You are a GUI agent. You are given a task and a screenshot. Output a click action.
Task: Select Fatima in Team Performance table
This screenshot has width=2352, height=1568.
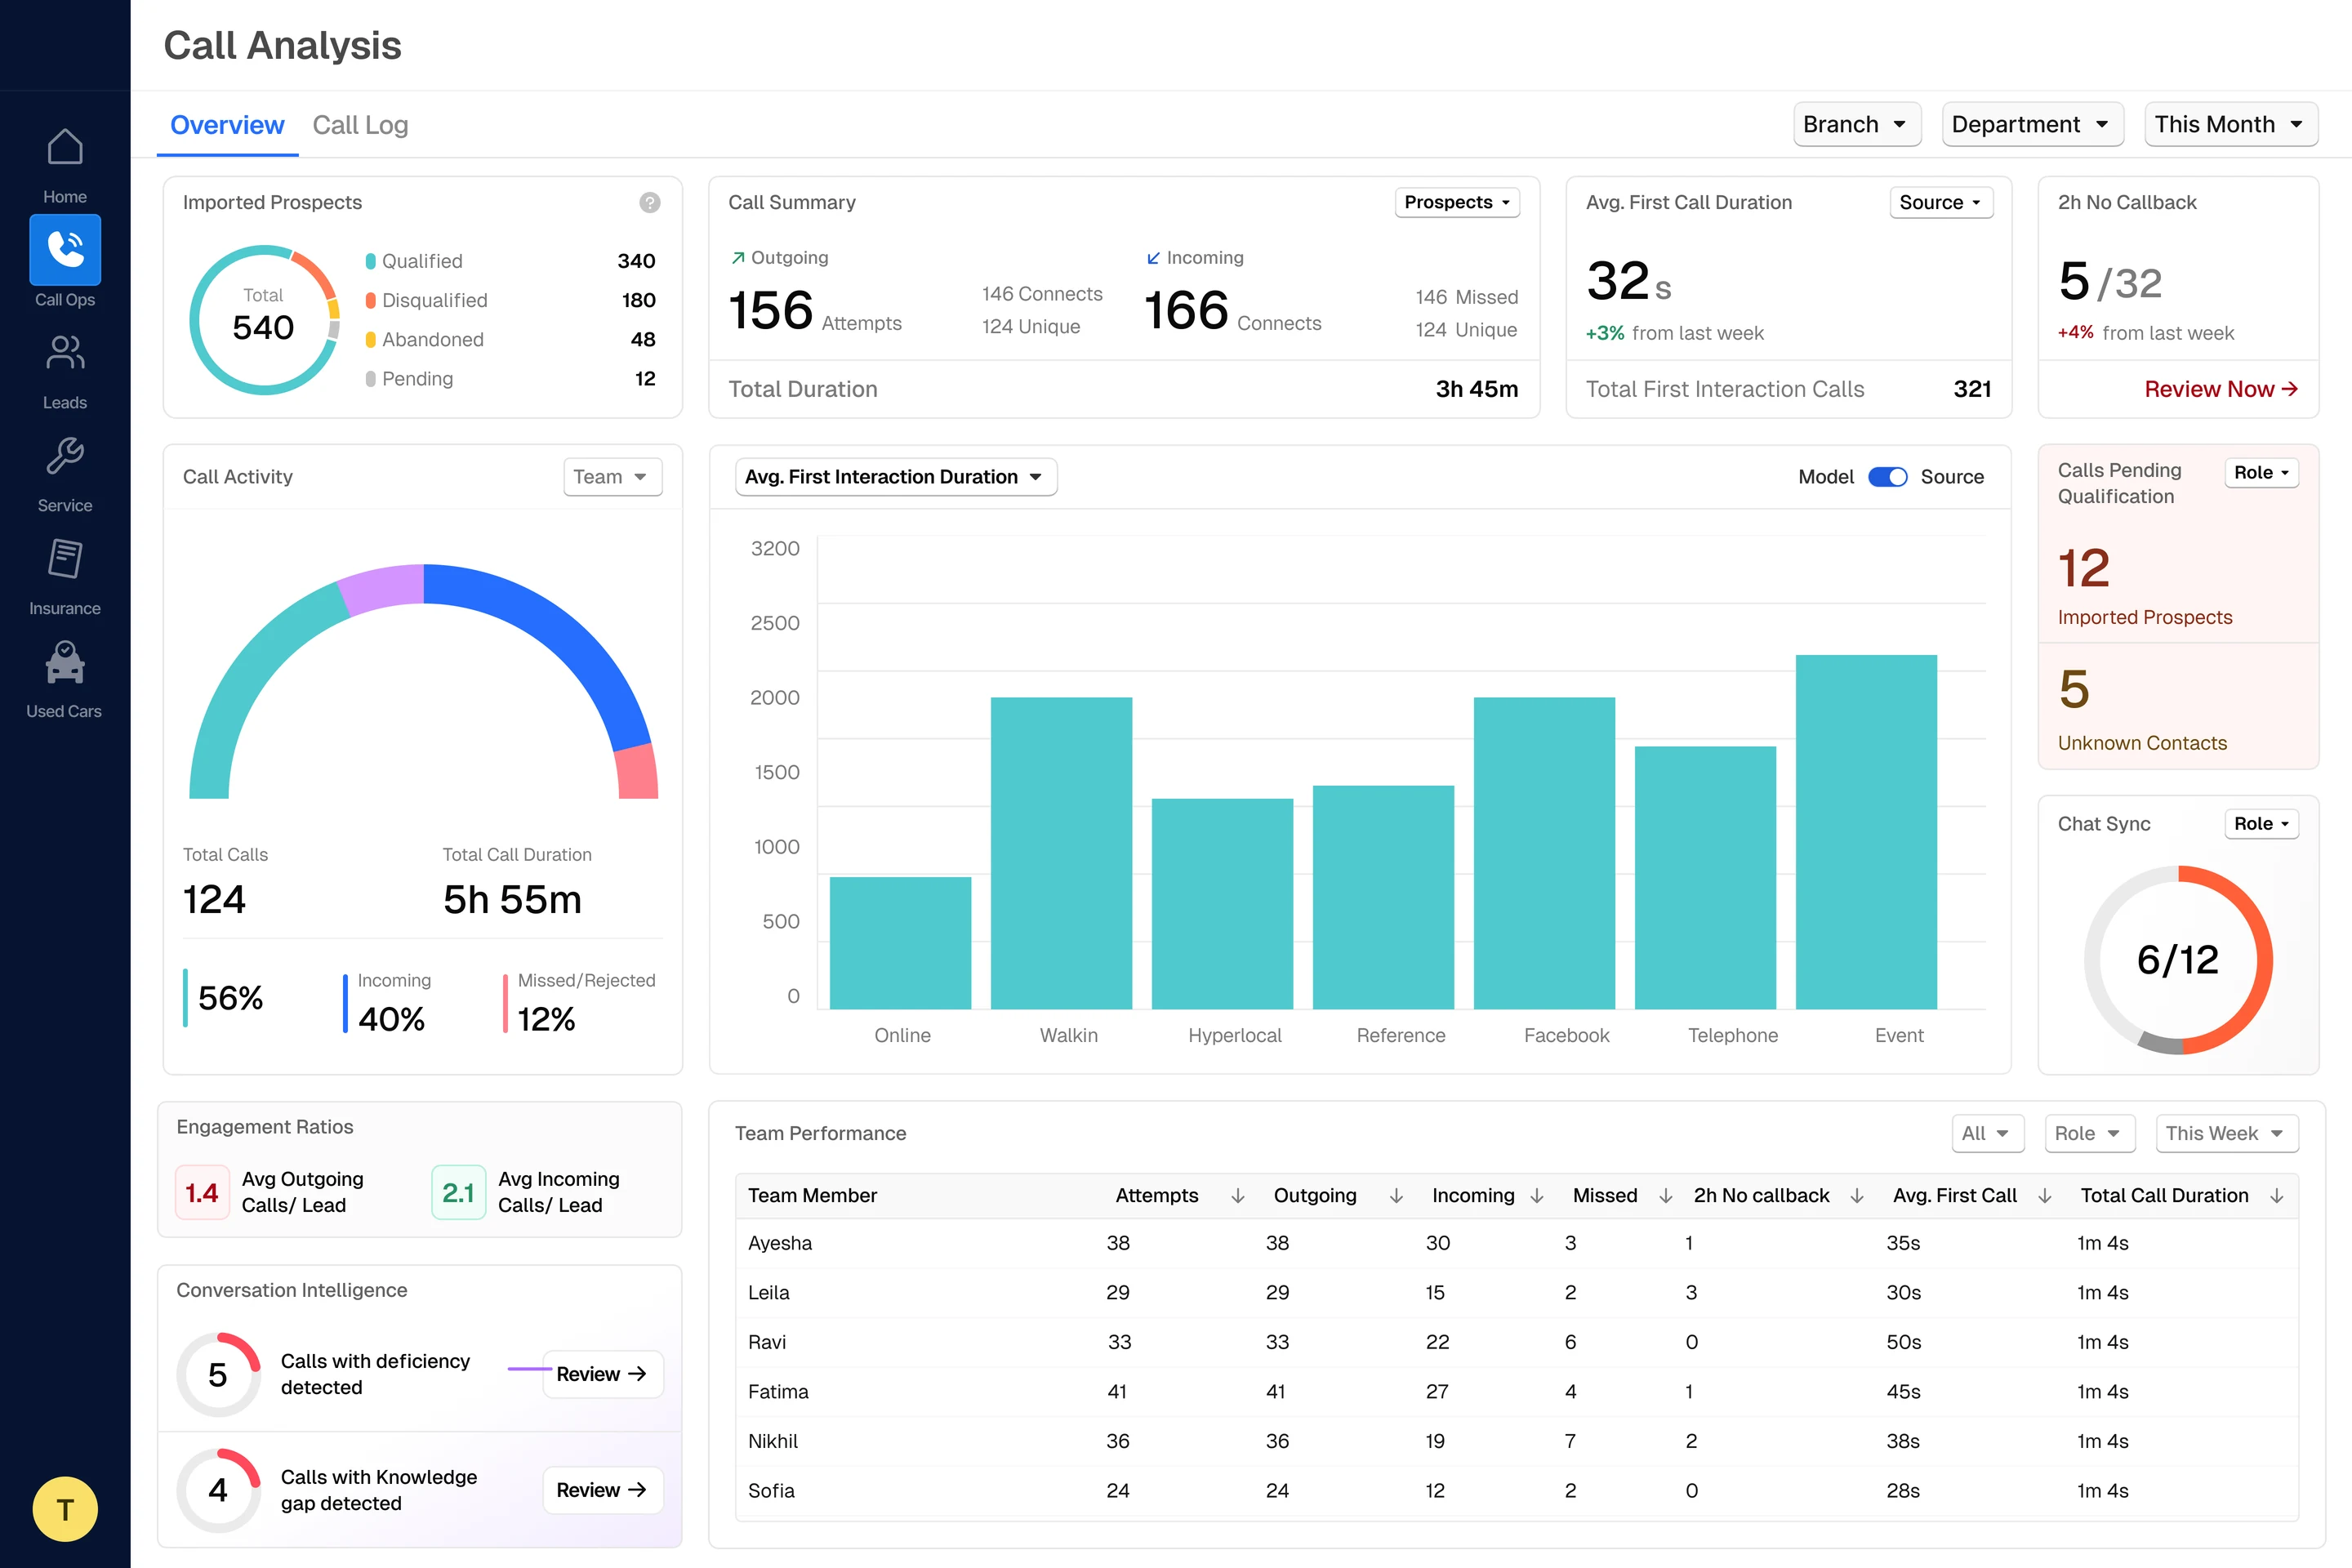point(1516,1392)
